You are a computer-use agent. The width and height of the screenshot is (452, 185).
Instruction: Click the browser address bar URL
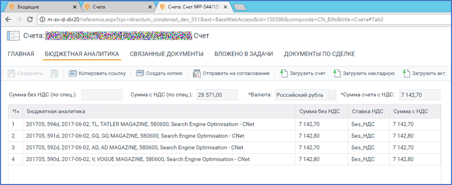(x=215, y=20)
